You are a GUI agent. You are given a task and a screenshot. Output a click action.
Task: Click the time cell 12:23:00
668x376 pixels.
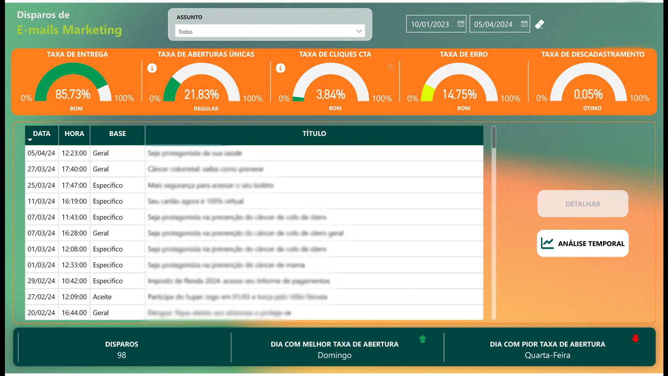coord(74,153)
